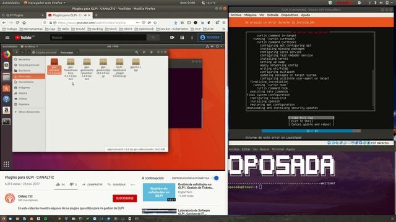The height and width of the screenshot is (222, 396).
Task: Open the Docker - Kubernetes bookmarks folder
Action: pyautogui.click(x=172, y=29)
